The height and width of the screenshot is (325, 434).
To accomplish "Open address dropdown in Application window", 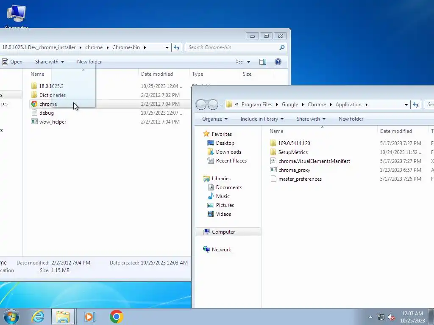I will (406, 105).
